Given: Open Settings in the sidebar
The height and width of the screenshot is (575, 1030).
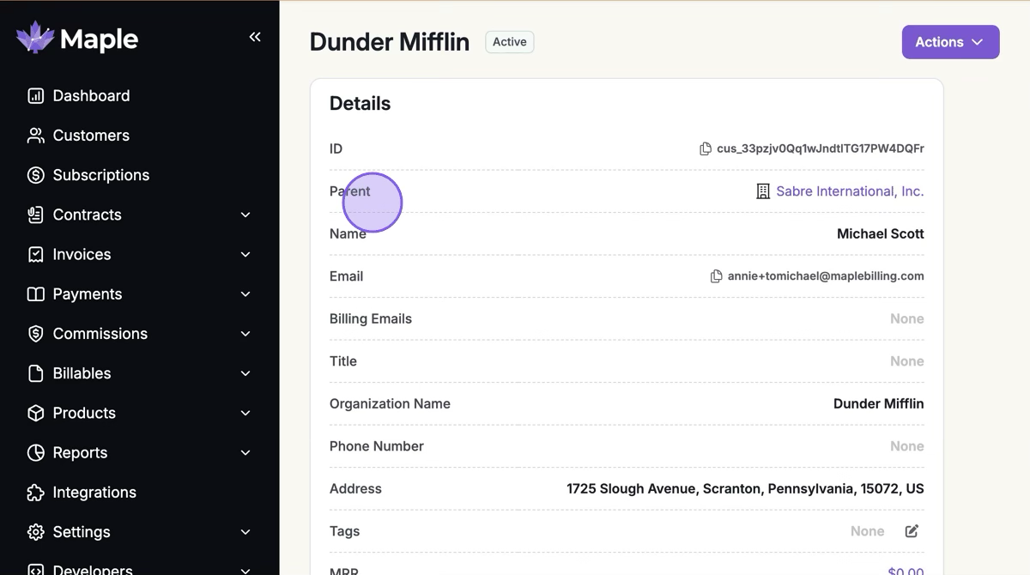Looking at the screenshot, I should 82,532.
